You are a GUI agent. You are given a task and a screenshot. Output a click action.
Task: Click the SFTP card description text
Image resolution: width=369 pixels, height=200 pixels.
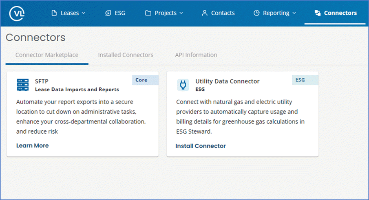coord(81,116)
